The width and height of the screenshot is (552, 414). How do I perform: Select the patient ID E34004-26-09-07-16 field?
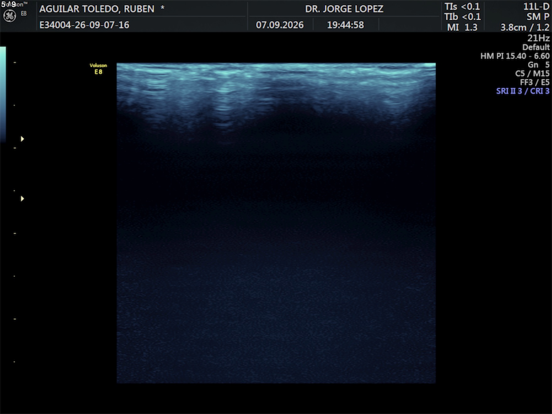click(84, 25)
